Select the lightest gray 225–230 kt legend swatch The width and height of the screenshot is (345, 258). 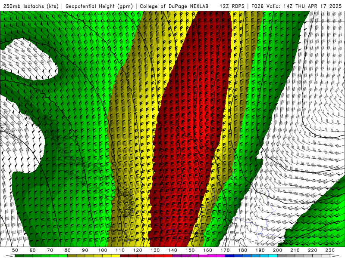(x=326, y=256)
